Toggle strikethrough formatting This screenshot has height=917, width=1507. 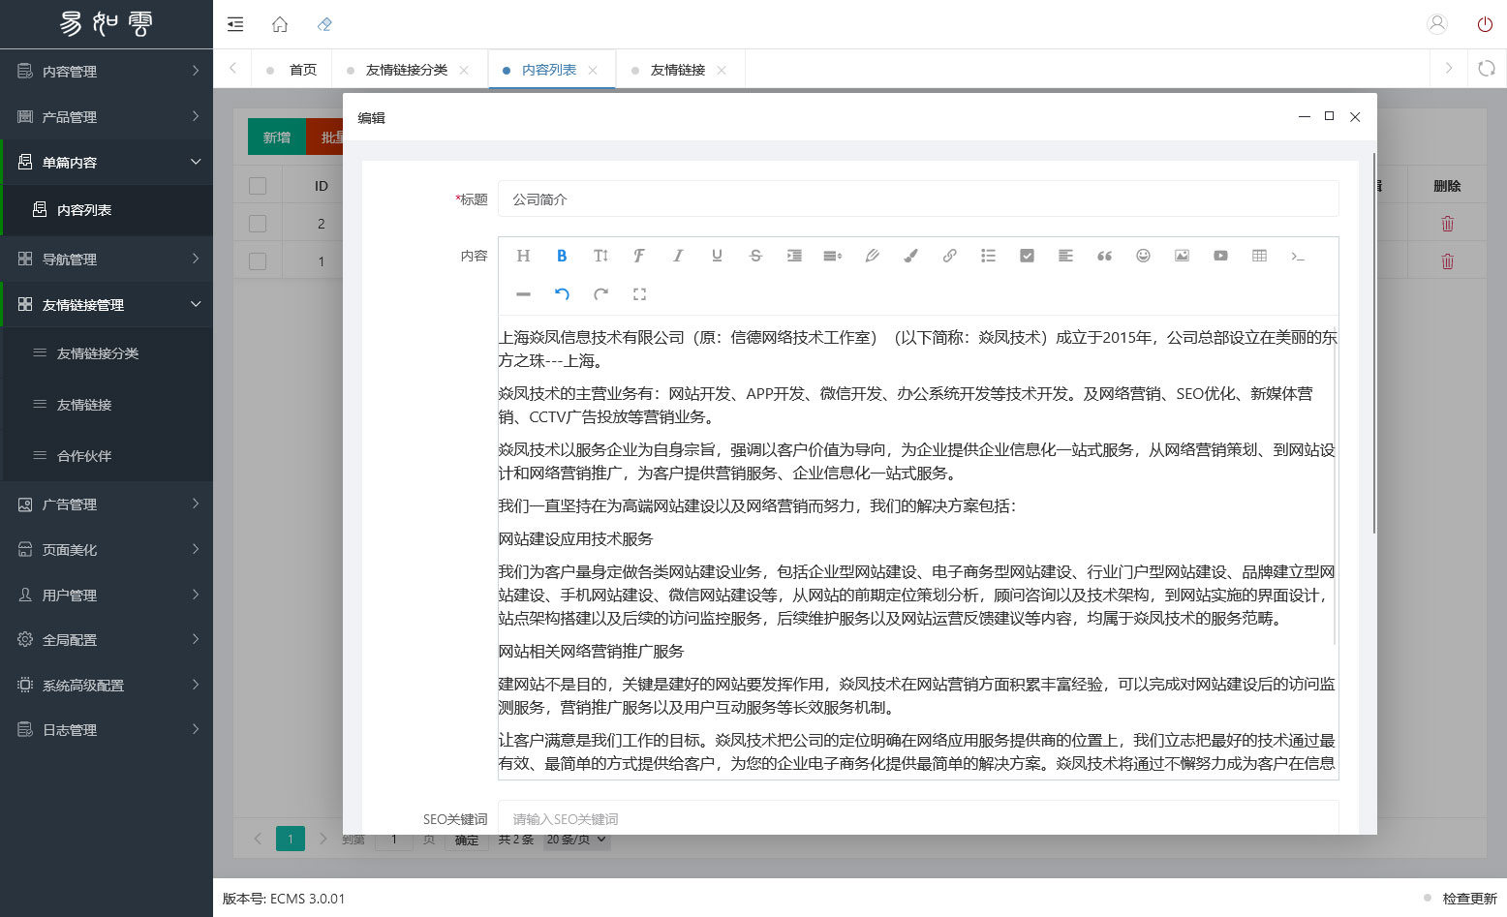click(755, 256)
